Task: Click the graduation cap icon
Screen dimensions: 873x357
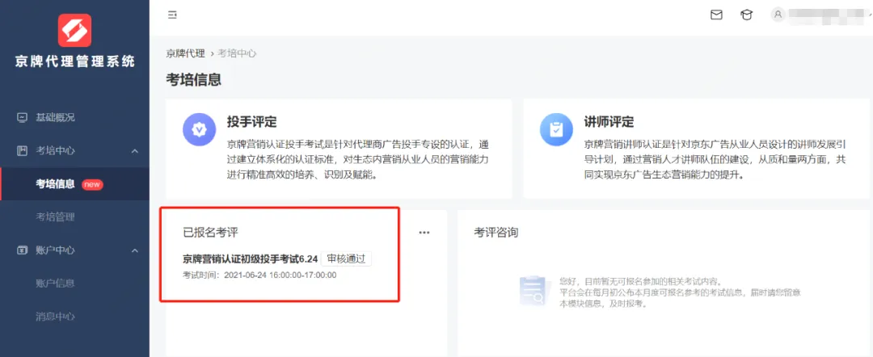Action: (x=746, y=15)
